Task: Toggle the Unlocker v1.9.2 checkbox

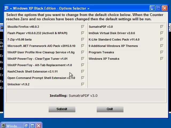Action: (x=83, y=84)
